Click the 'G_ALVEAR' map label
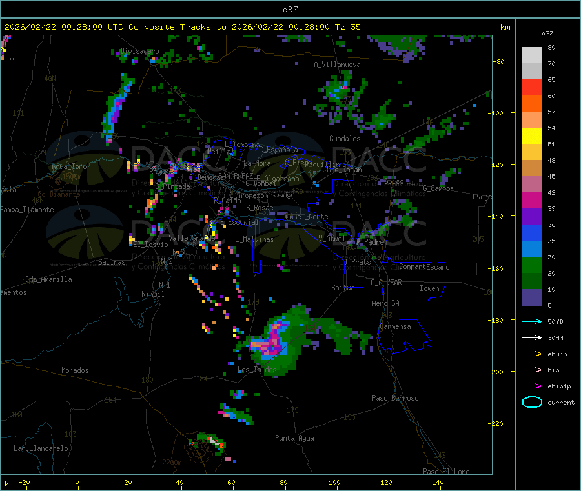Screen dimensions: 581x491 [x=386, y=283]
